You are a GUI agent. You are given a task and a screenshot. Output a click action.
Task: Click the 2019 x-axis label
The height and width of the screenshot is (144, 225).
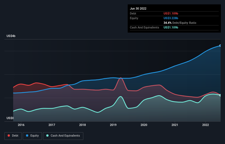coord(113,125)
